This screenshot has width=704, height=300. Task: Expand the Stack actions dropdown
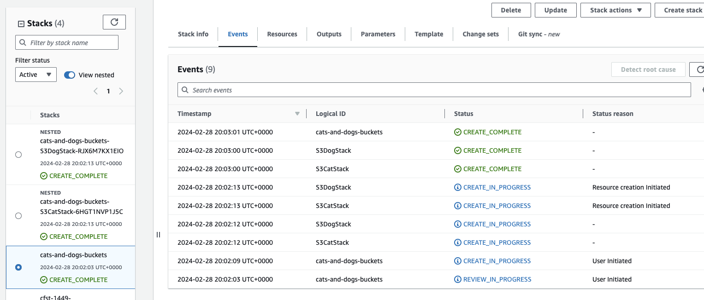(615, 10)
